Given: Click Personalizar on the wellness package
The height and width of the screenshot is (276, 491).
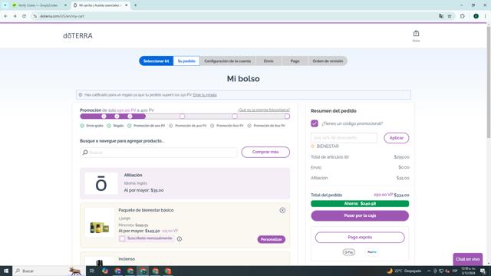Looking at the screenshot, I should [x=271, y=239].
